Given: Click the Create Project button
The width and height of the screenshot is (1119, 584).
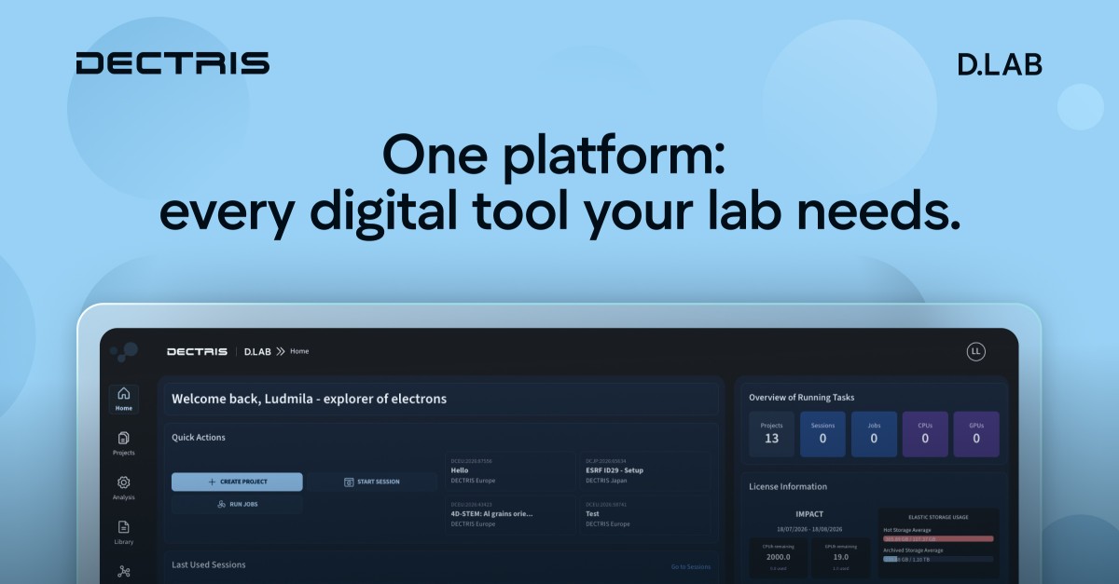Looking at the screenshot, I should click(237, 482).
